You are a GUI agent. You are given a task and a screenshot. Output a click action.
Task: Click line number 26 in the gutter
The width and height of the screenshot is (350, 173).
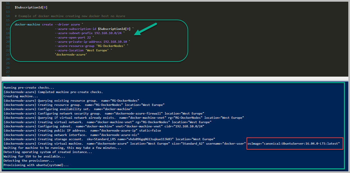8,68
